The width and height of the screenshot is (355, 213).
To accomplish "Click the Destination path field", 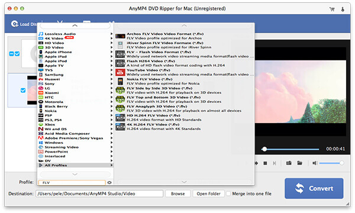I will coord(99,193).
